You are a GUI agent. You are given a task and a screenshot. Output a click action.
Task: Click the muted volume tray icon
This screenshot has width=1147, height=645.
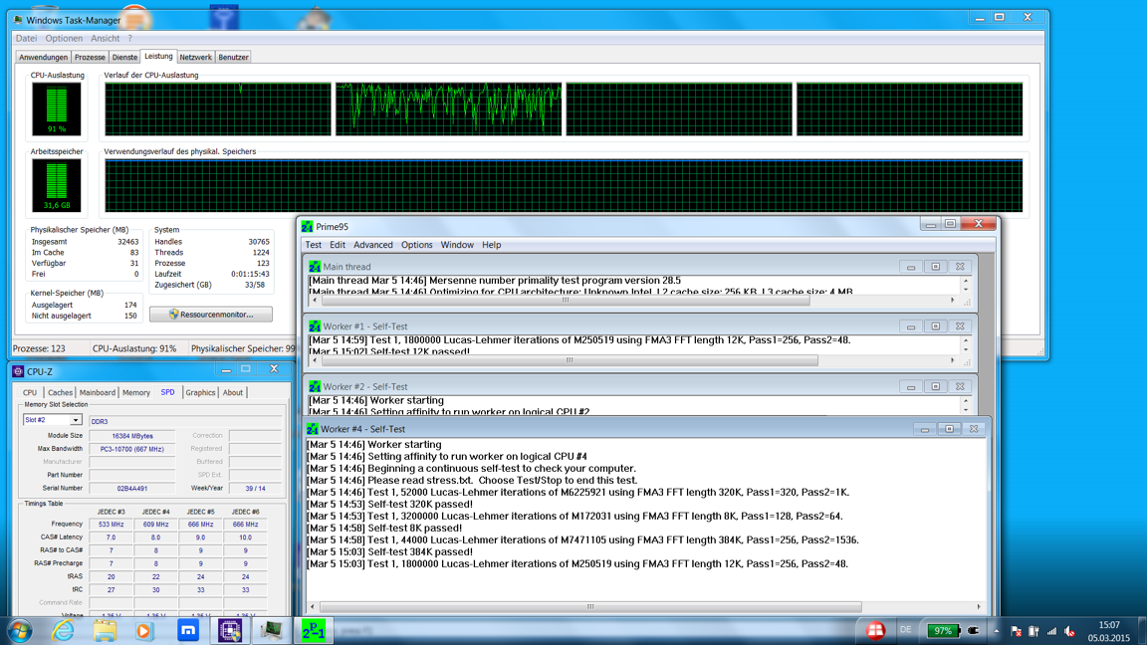point(1070,631)
